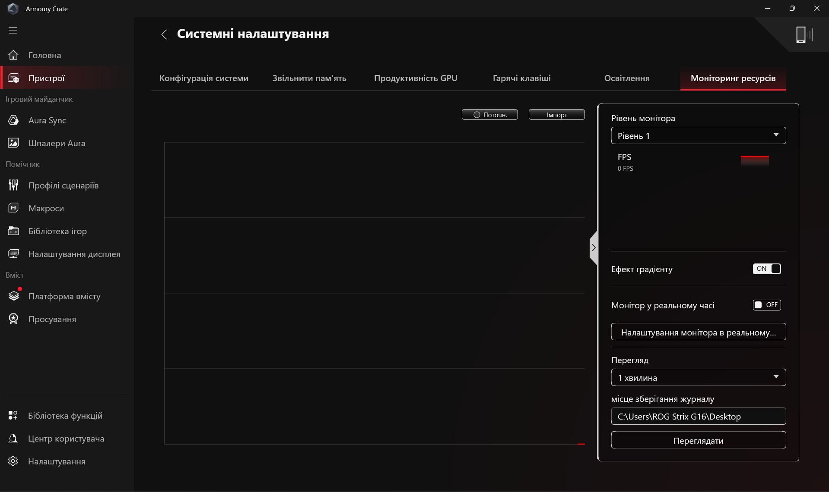Image resolution: width=829 pixels, height=492 pixels.
Task: Collapse the right settings panel chevron
Action: pyautogui.click(x=594, y=248)
